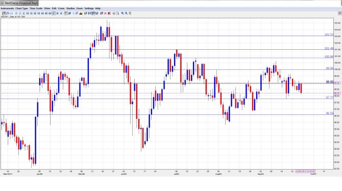The image size is (342, 191).
Task: Click the crosshair grid toolbar icon
Action: tap(66, 13)
